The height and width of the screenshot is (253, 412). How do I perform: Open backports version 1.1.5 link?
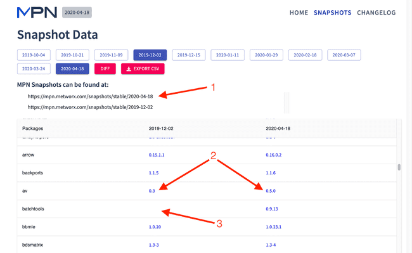coord(154,173)
